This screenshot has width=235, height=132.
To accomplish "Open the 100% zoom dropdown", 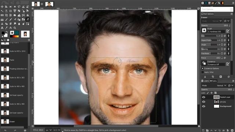I will pos(57,130).
